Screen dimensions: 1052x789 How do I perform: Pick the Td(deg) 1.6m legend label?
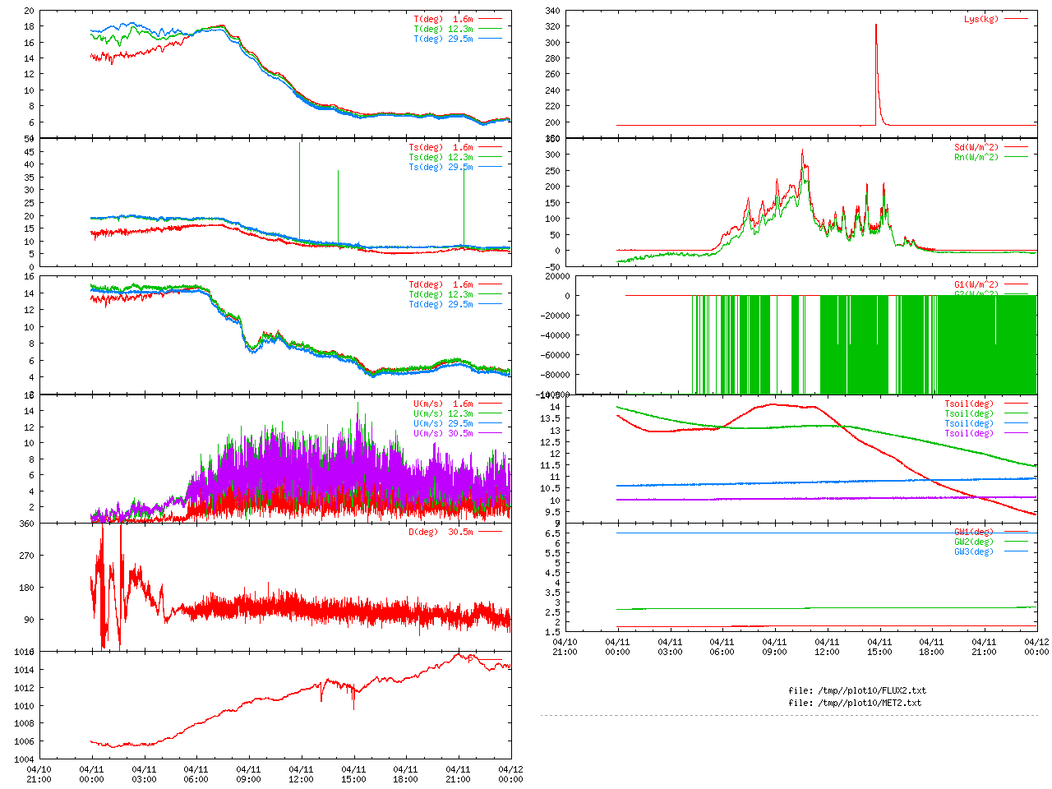tap(441, 284)
